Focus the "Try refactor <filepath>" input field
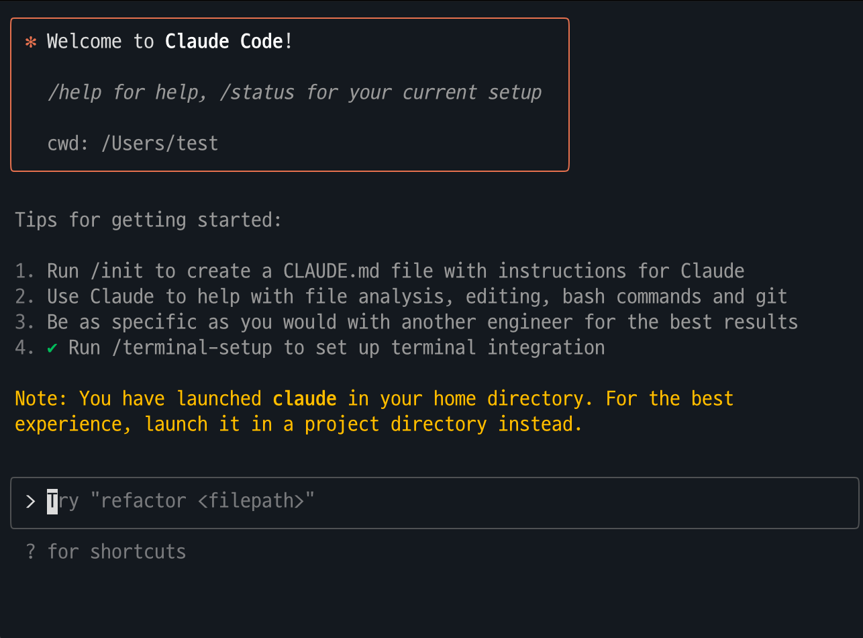 pos(435,503)
